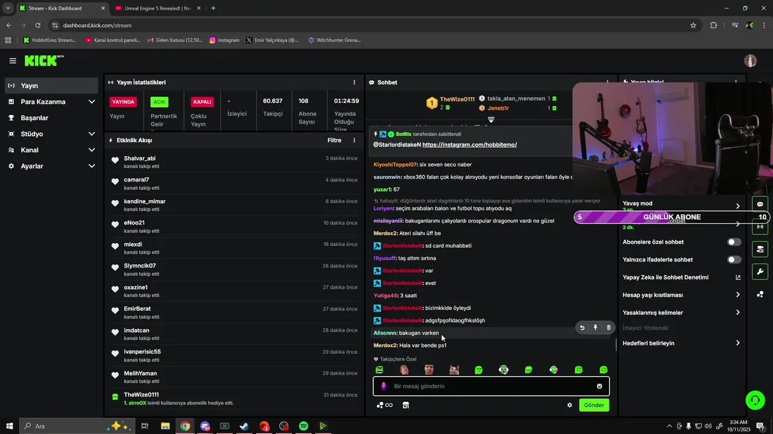The image size is (773, 434).
Task: Click the Gönder send button
Action: pyautogui.click(x=594, y=405)
